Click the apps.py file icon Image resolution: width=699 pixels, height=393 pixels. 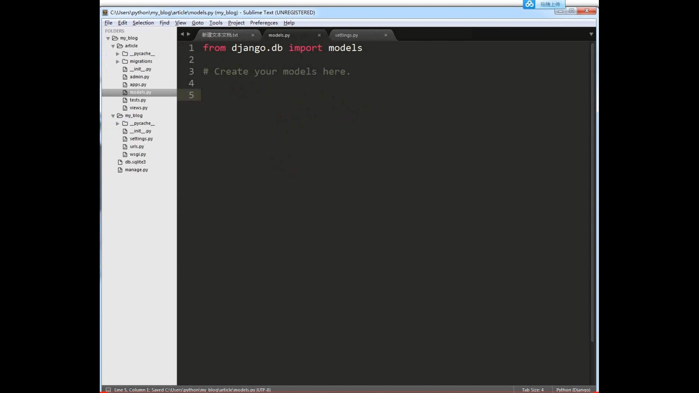125,84
